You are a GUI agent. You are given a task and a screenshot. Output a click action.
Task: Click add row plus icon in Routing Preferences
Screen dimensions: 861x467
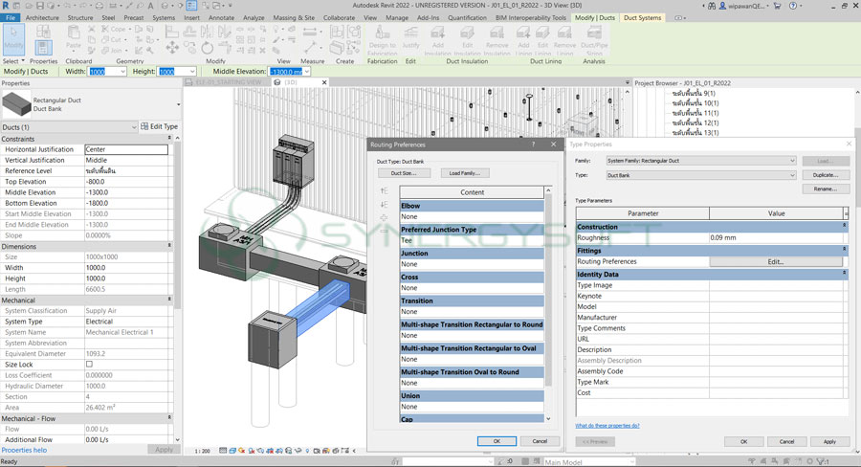(x=385, y=218)
